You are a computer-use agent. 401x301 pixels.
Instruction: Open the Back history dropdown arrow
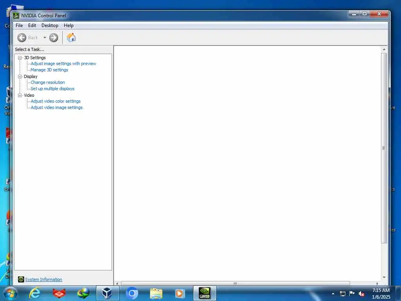click(x=45, y=38)
